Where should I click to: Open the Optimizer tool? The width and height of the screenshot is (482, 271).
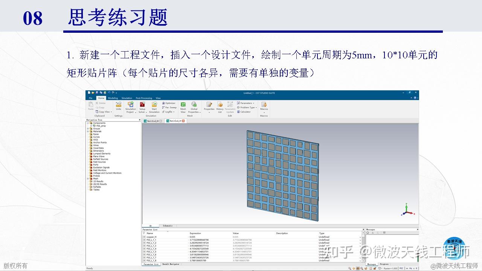[169, 103]
